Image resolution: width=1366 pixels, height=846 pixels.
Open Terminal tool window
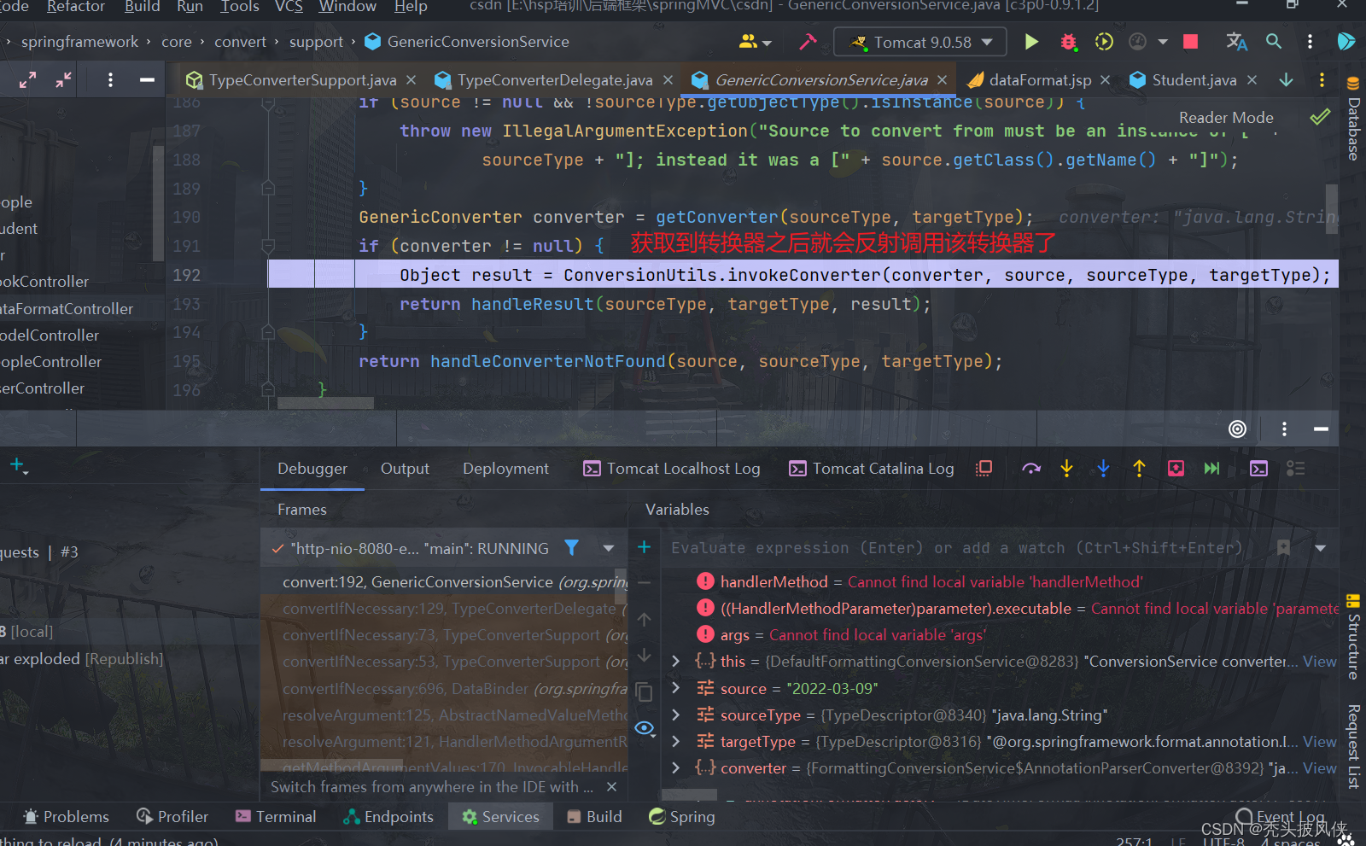pos(276,817)
